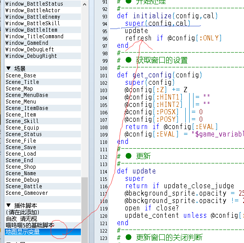
Task: Open Scene_Battle script
Action: [x=43, y=186]
